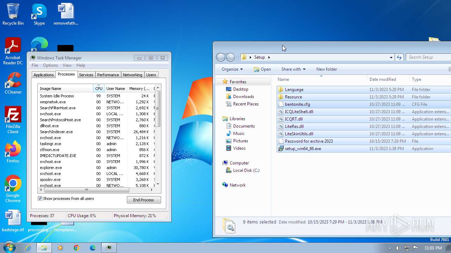Select the bentonite.cfg file

tap(364, 104)
